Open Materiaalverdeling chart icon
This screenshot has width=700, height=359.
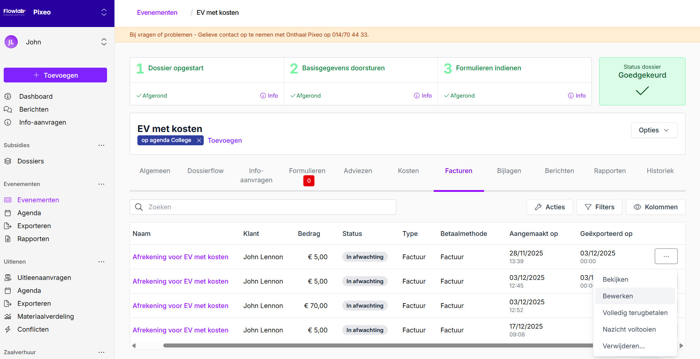click(x=8, y=316)
